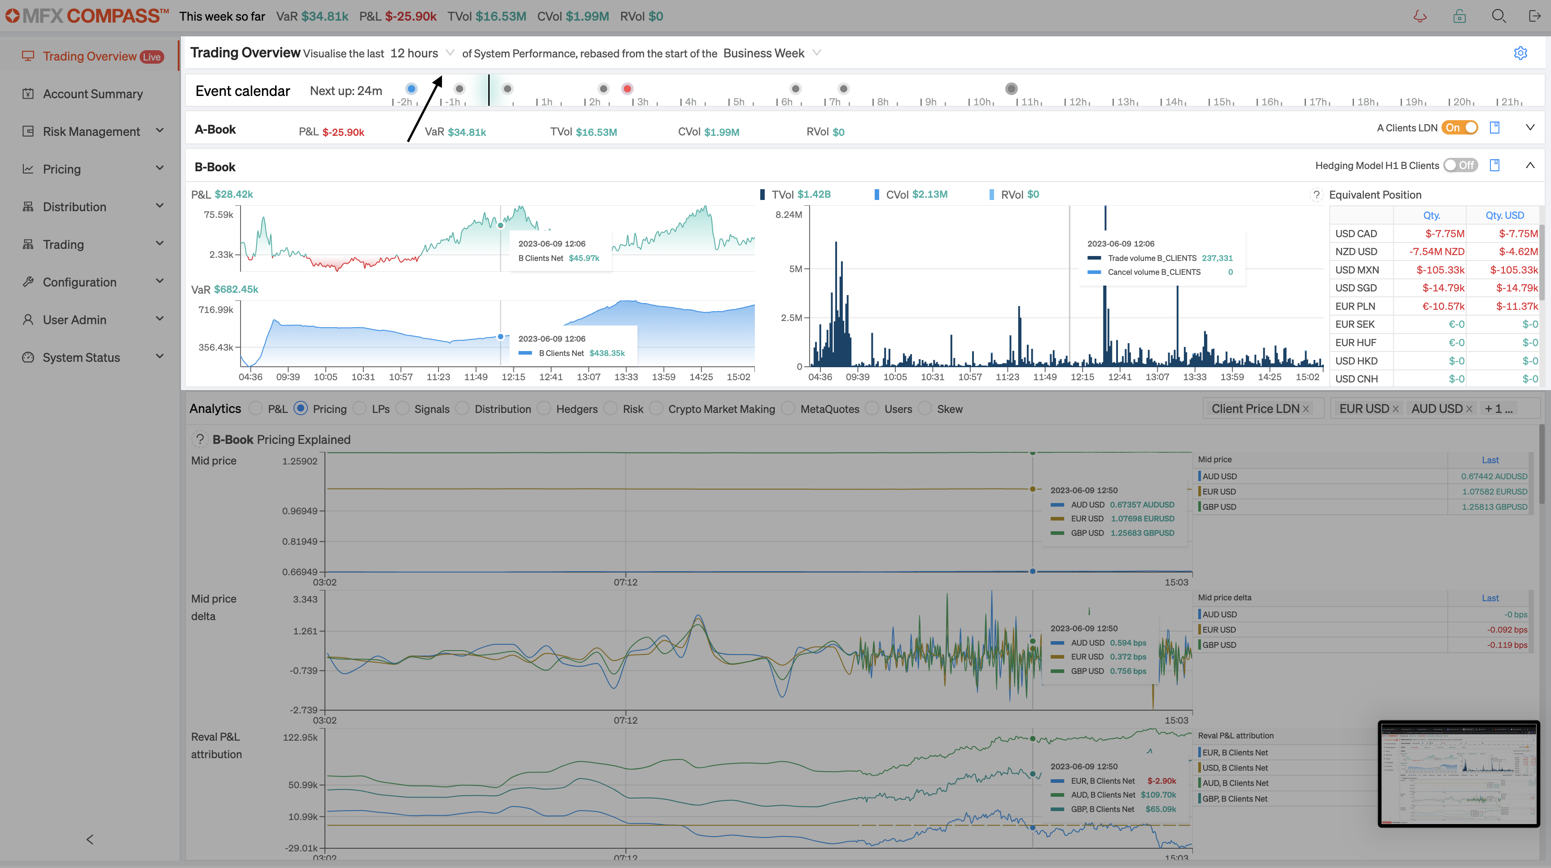Select the USD MXN position row
Image resolution: width=1551 pixels, height=868 pixels.
tap(1435, 270)
